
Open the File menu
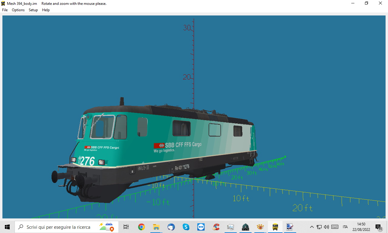pos(5,10)
